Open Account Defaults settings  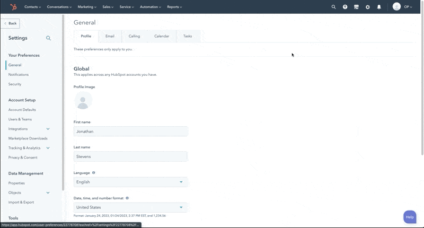(22, 110)
